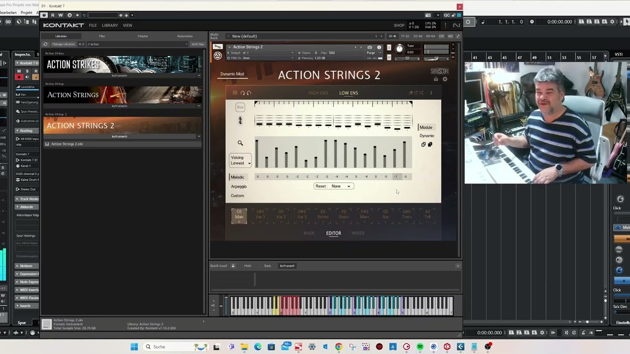Mute the instrument with the M button
630x354 pixels.
[x=389, y=57]
